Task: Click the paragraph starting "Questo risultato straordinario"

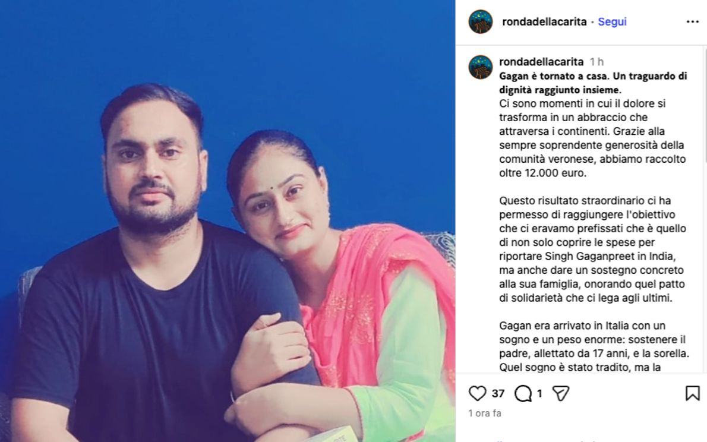Action: (x=592, y=249)
